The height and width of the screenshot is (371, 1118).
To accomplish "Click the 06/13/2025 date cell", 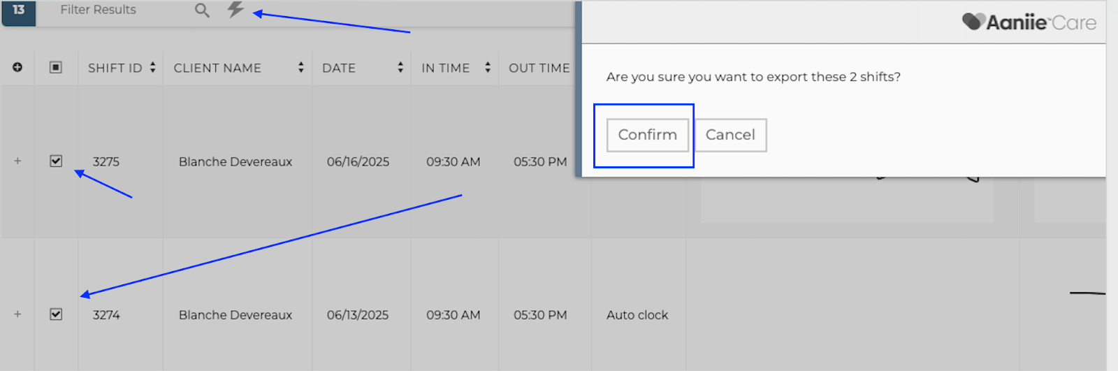I will [x=358, y=315].
